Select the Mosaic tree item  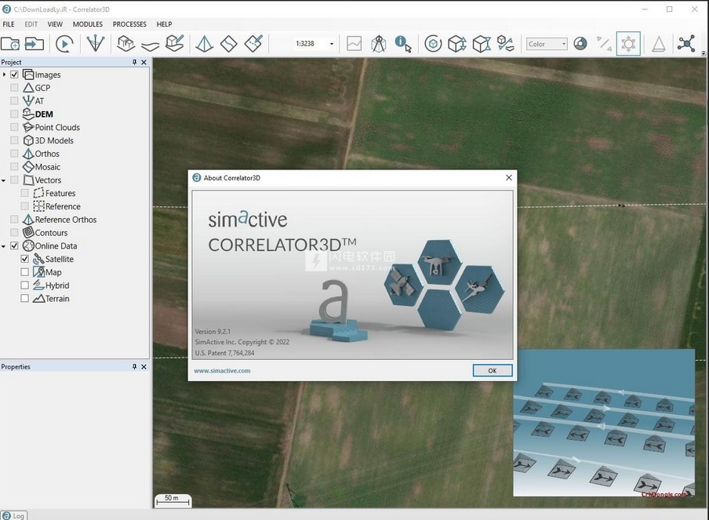click(x=48, y=167)
